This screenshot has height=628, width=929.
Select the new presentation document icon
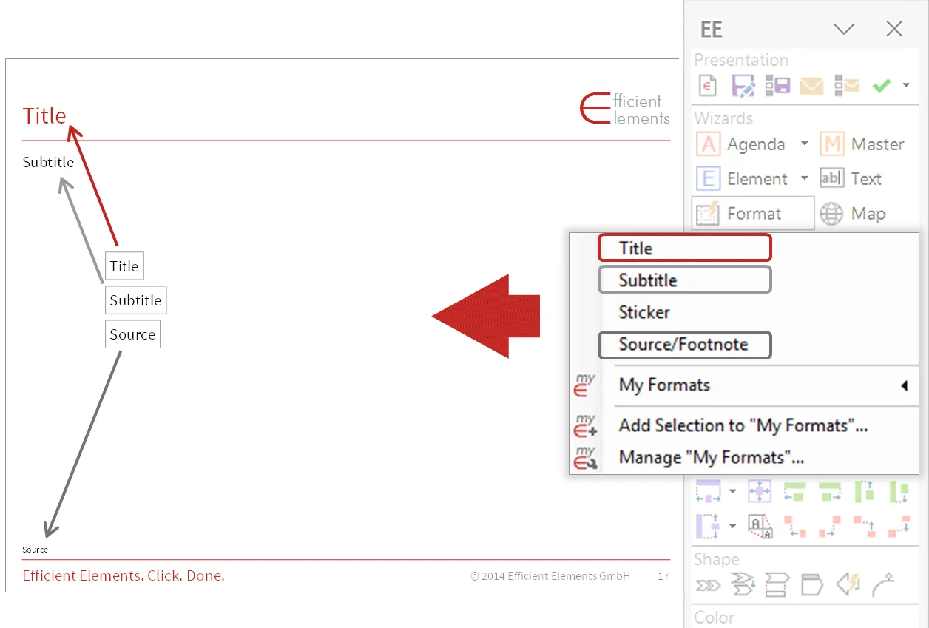click(x=708, y=85)
